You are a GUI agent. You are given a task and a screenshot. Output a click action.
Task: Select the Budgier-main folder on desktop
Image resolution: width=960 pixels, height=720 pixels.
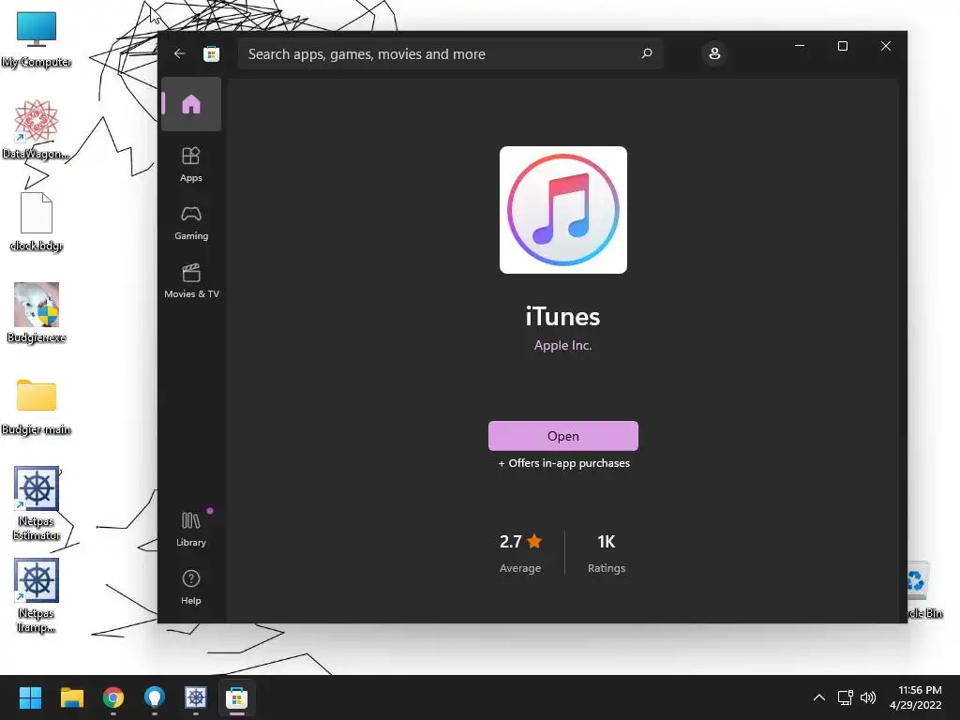(37, 407)
